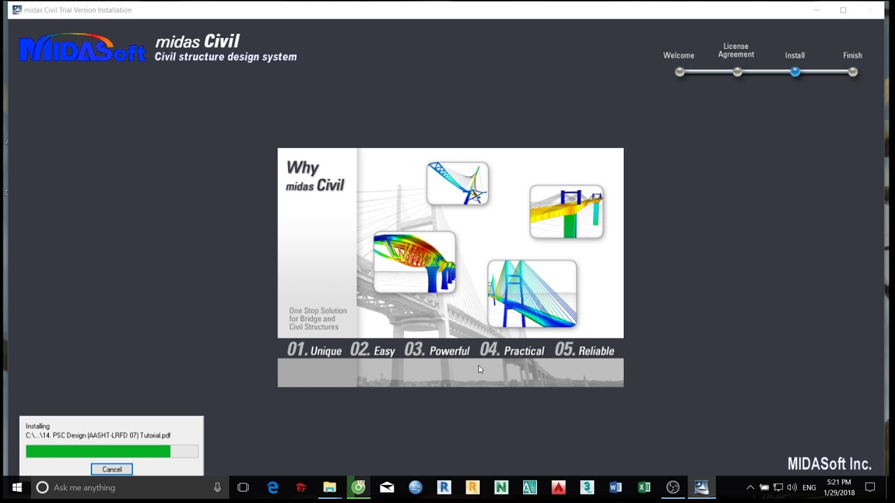
Task: Open the Windows Start menu
Action: (x=17, y=488)
